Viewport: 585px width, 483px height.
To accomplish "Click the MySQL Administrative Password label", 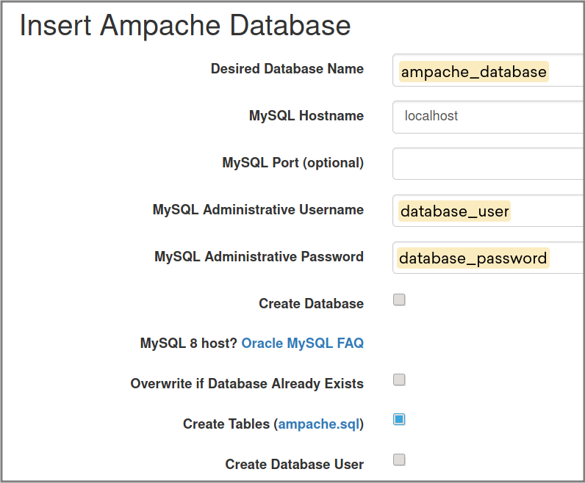I will pyautogui.click(x=259, y=256).
